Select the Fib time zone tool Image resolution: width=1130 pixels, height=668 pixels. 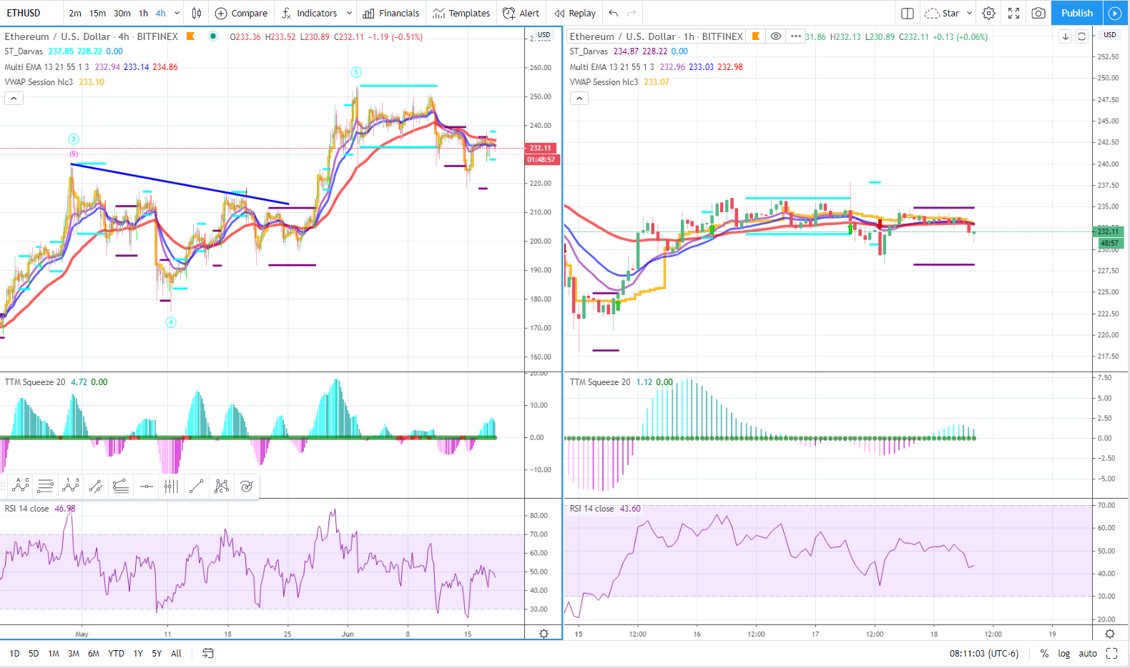coord(171,487)
